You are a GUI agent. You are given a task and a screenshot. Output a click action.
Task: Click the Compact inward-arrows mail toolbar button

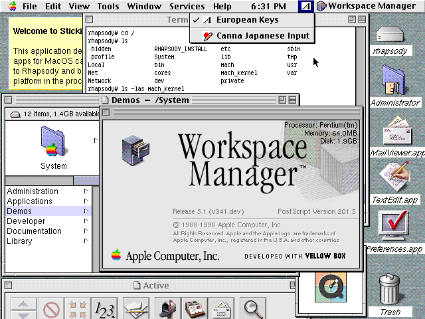[78, 308]
